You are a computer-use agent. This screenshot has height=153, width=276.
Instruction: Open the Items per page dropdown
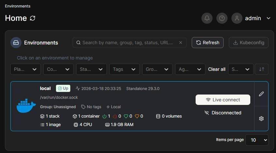tap(257, 140)
